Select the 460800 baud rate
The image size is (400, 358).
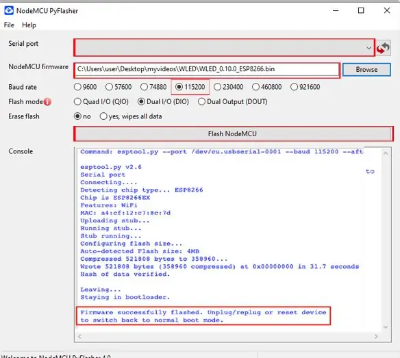point(267,87)
